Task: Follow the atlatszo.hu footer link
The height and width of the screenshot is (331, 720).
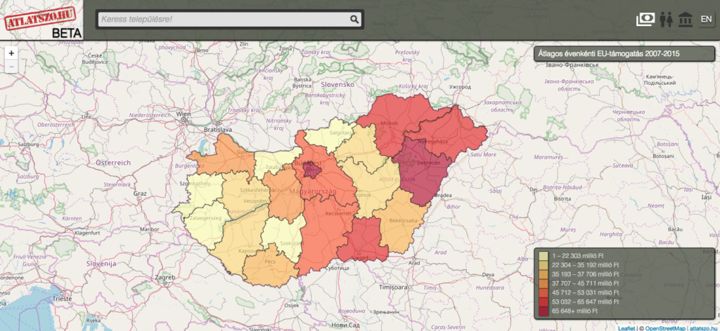Action: coord(703,327)
